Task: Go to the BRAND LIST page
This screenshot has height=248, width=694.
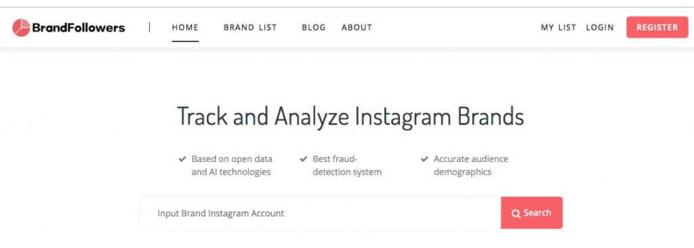Action: tap(250, 28)
